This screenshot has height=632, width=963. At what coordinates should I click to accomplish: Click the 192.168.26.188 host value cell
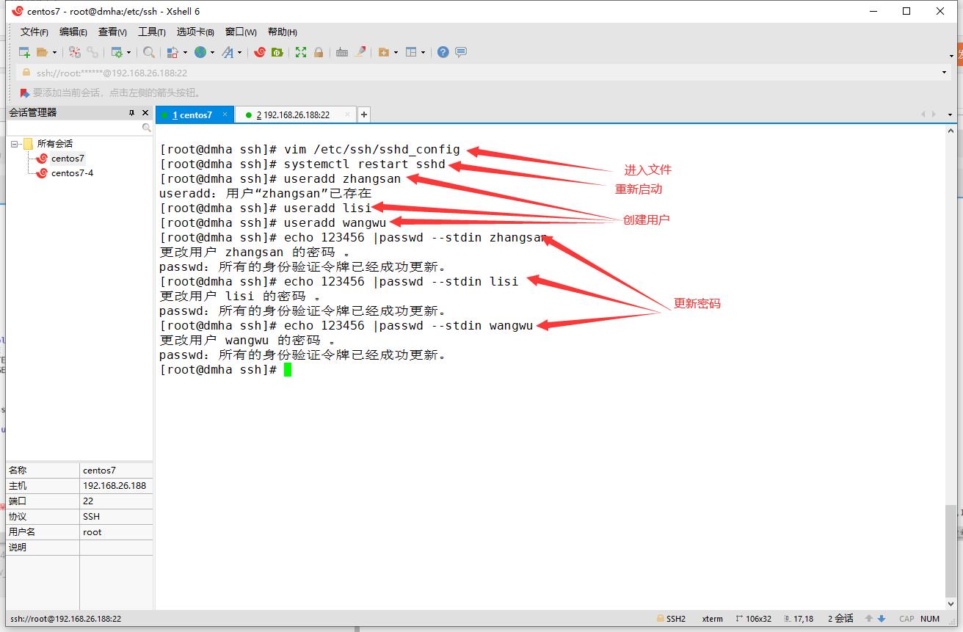pos(116,486)
